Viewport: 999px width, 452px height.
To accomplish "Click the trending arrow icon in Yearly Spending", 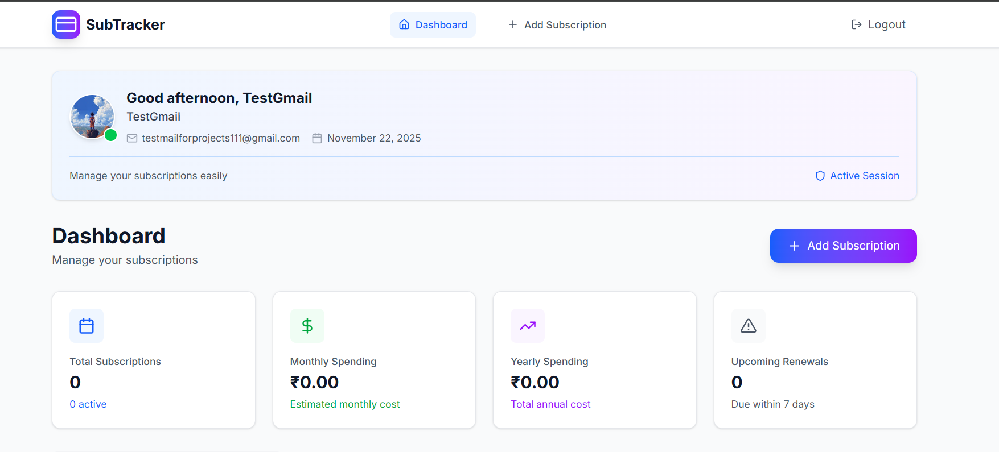I will pos(528,326).
